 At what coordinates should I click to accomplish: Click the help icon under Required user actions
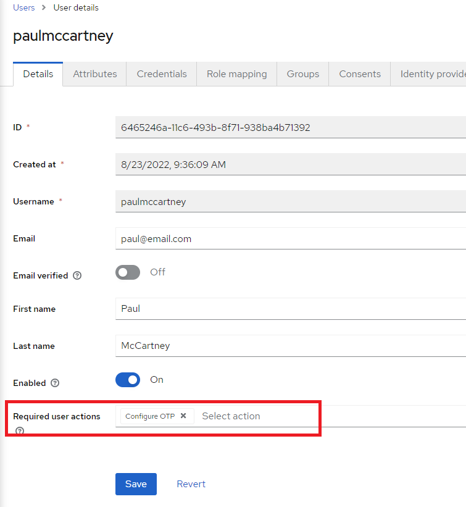pyautogui.click(x=19, y=431)
